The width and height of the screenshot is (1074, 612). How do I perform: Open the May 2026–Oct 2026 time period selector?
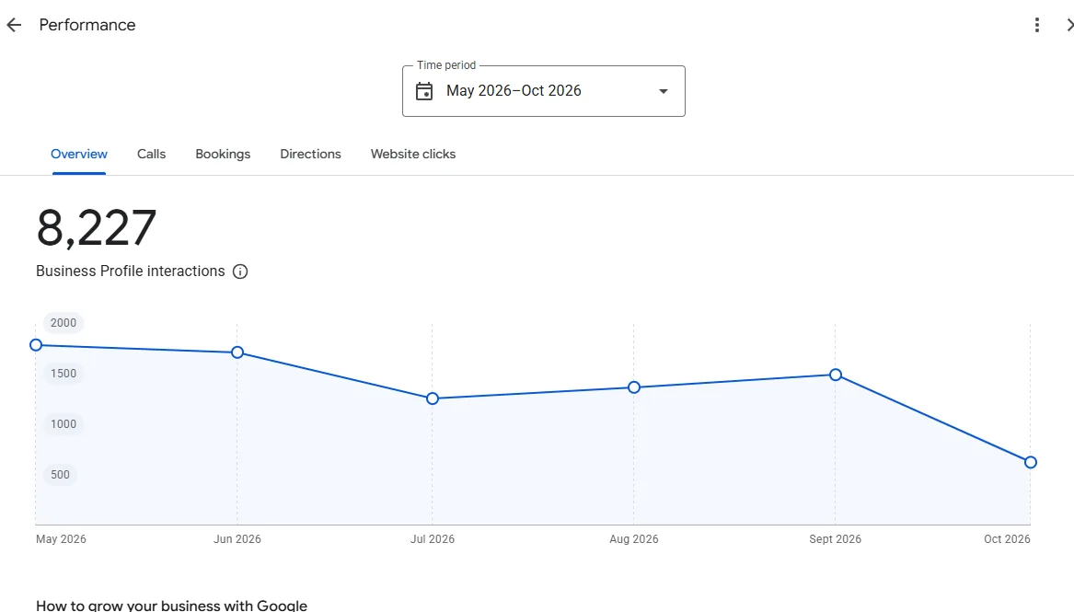tap(544, 91)
